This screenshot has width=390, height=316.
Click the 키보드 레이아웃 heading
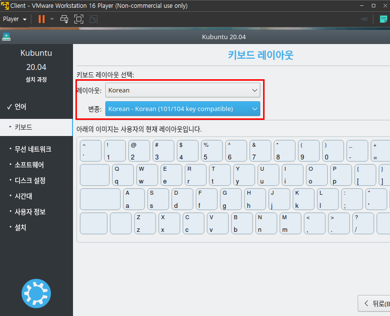(x=261, y=55)
